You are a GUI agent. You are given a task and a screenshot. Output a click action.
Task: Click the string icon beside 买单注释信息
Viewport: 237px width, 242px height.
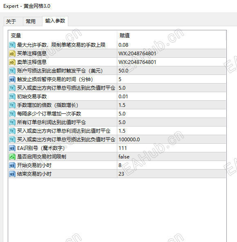click(12, 54)
